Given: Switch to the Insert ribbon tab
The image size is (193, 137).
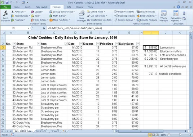Looking at the screenshot, I should tap(27, 7).
